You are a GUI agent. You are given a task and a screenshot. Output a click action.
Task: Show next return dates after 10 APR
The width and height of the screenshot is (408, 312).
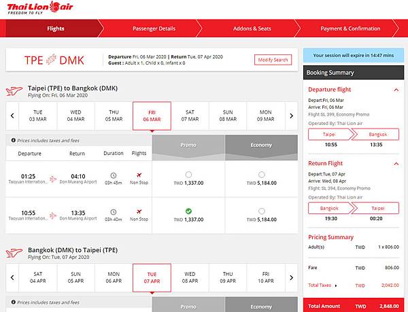click(292, 278)
